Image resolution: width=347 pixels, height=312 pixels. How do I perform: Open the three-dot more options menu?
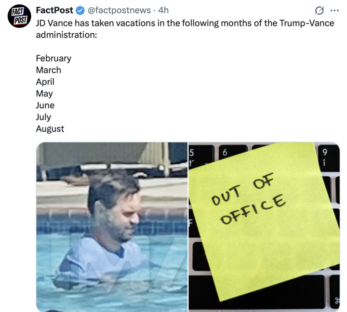tap(334, 11)
